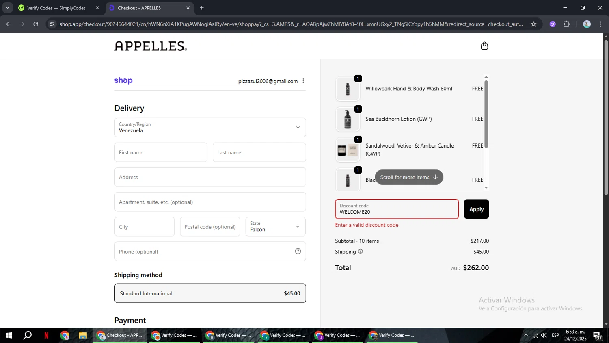Viewport: 609px width, 343px height.
Task: View site information icon in address bar
Action: pos(52,24)
